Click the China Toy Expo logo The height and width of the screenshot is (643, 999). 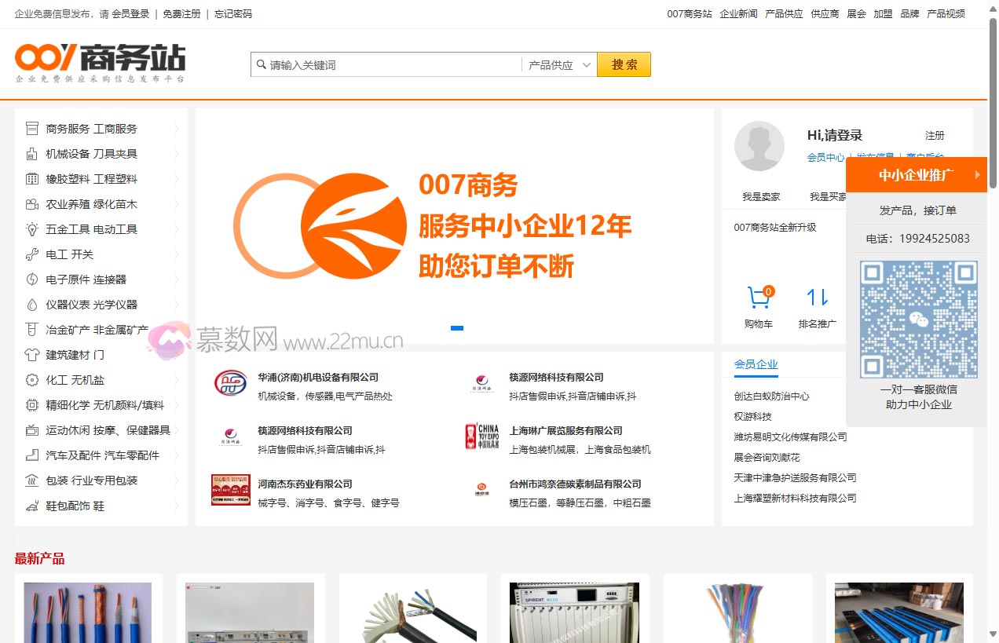coord(481,437)
